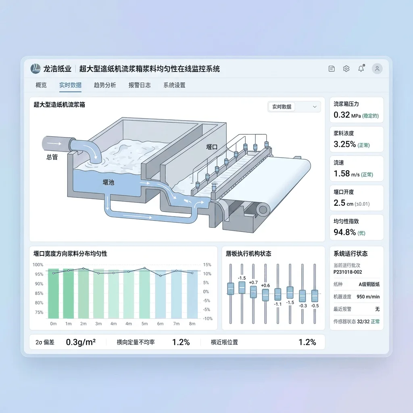Screen dimensions: 413x413
Task: Expand the 实时数据 dropdown chevron
Action: [315, 106]
